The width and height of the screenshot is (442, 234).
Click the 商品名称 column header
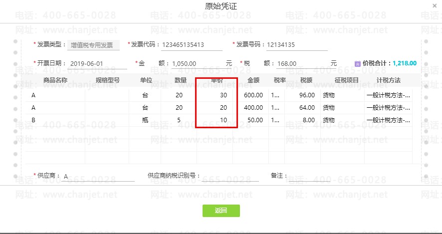(x=55, y=80)
